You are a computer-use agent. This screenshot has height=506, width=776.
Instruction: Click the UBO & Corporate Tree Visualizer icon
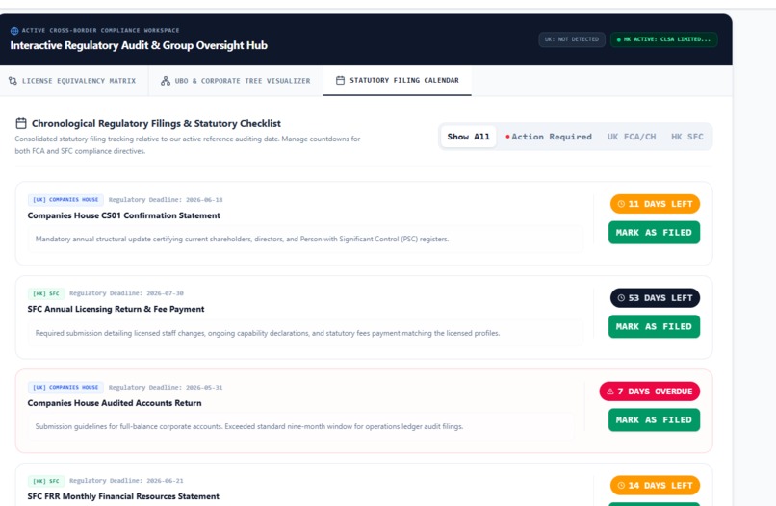coord(166,81)
